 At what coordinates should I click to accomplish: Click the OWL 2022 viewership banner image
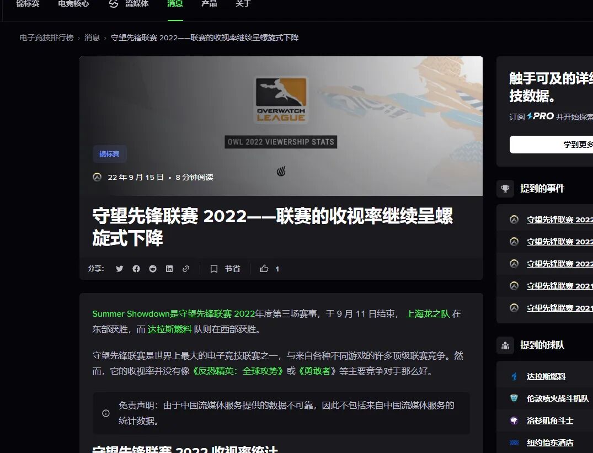point(281,126)
